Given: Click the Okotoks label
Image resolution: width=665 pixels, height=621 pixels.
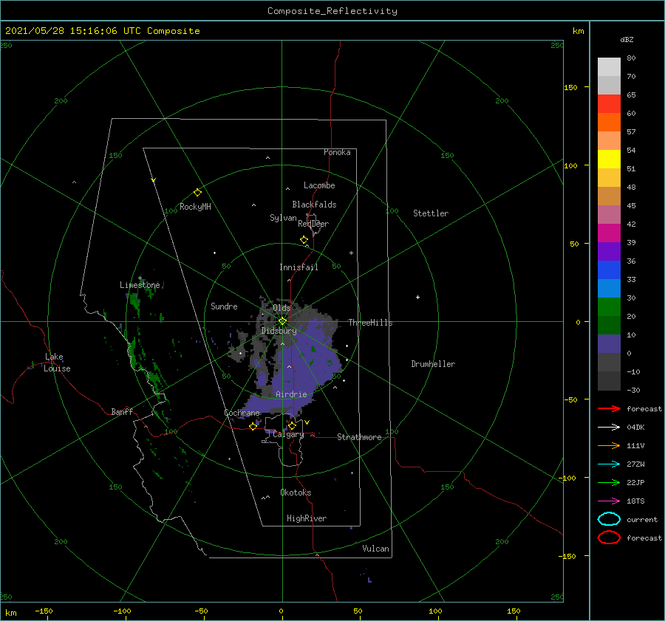Looking at the screenshot, I should point(296,493).
